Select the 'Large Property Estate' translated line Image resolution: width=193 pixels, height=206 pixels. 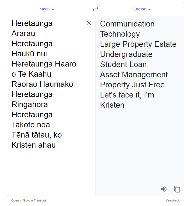point(138,44)
